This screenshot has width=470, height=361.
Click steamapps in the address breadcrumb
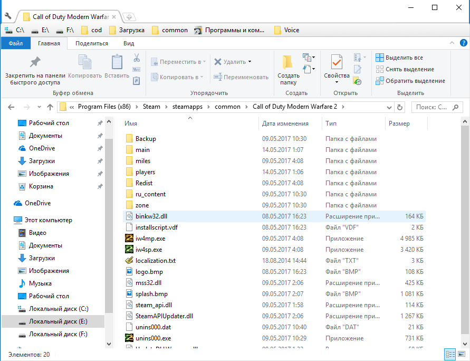pos(187,107)
